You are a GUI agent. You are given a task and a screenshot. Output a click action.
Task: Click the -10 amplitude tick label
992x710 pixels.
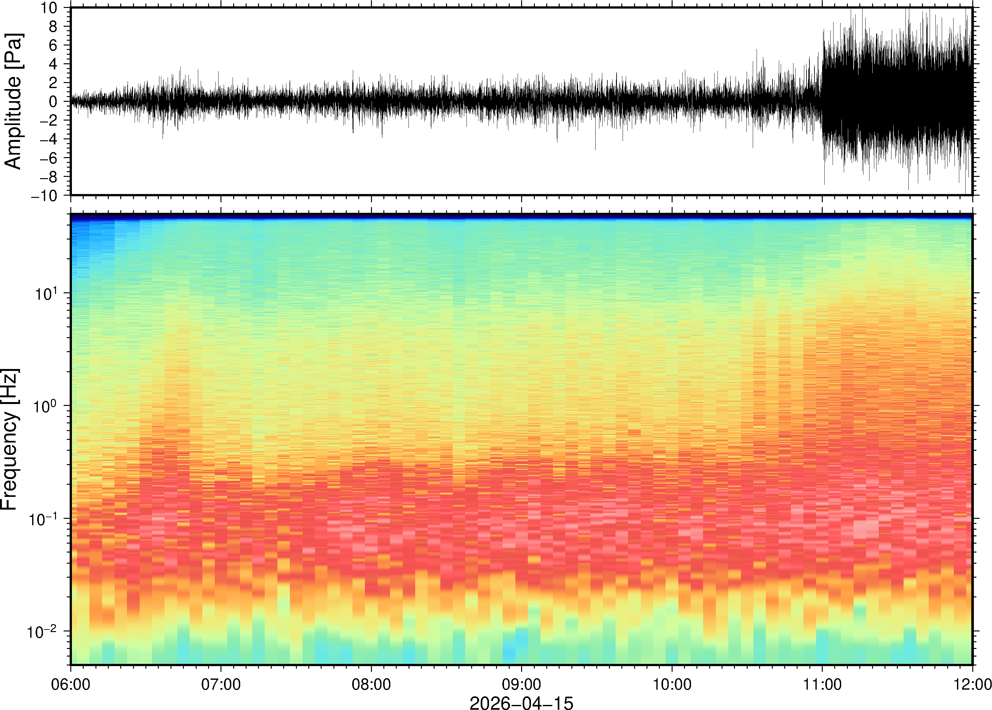click(44, 196)
